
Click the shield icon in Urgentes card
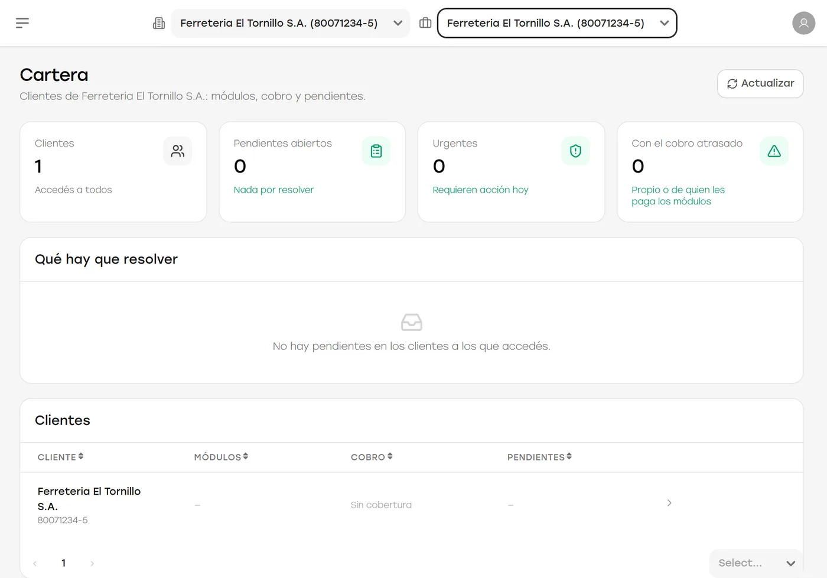click(x=575, y=151)
